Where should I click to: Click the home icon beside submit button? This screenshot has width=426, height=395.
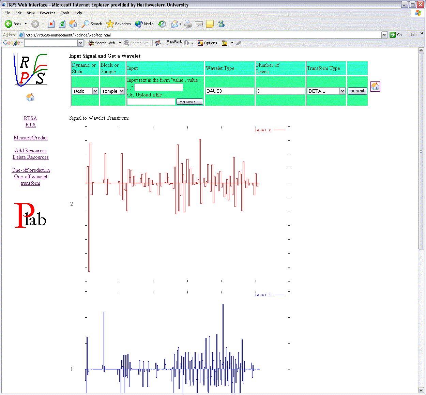pos(375,87)
